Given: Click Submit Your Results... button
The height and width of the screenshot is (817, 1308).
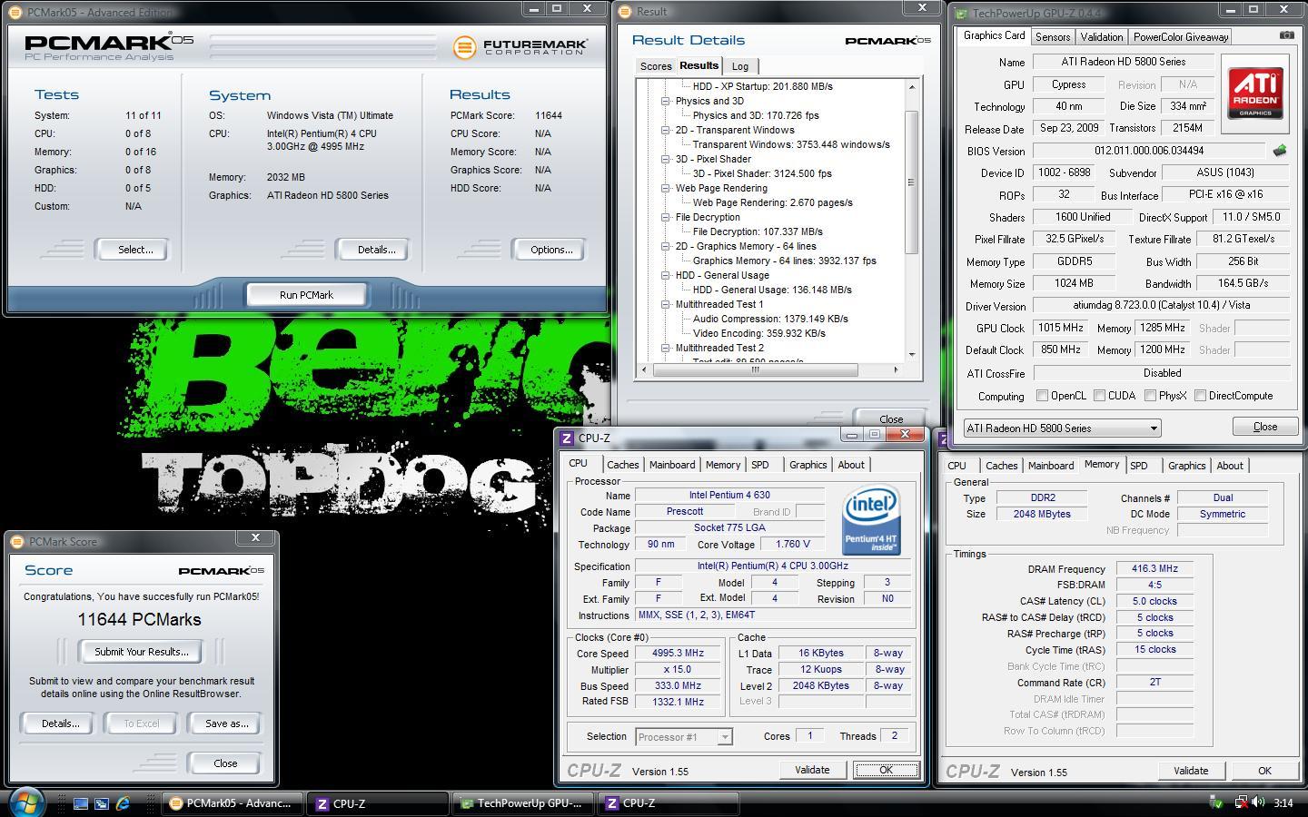Looking at the screenshot, I should click(x=142, y=652).
